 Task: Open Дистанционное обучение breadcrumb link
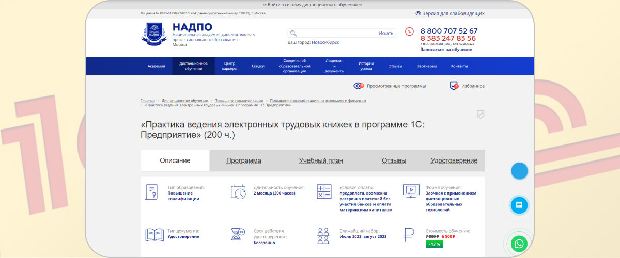click(x=184, y=100)
